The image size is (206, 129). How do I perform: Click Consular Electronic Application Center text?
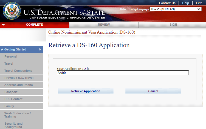pos(67,18)
